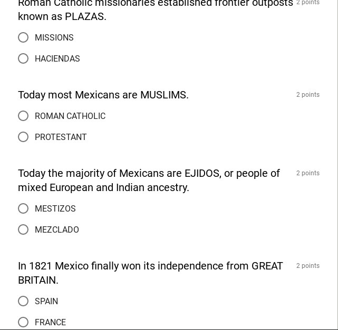338x330 pixels.
Task: Click the HACIENDAS answer label text
Action: point(57,59)
